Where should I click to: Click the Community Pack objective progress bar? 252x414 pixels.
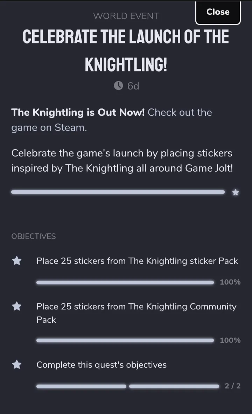pos(125,340)
